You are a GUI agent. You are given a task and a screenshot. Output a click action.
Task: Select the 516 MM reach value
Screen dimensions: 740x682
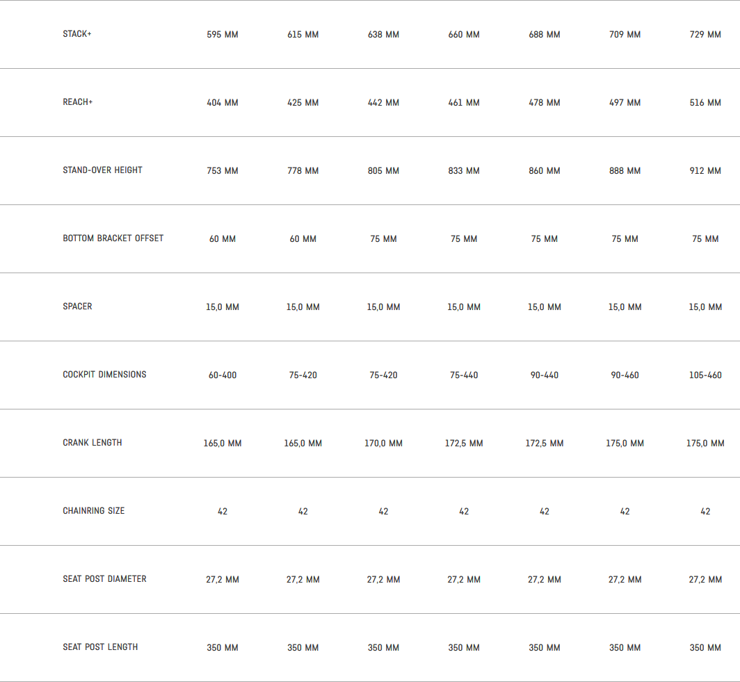point(705,103)
